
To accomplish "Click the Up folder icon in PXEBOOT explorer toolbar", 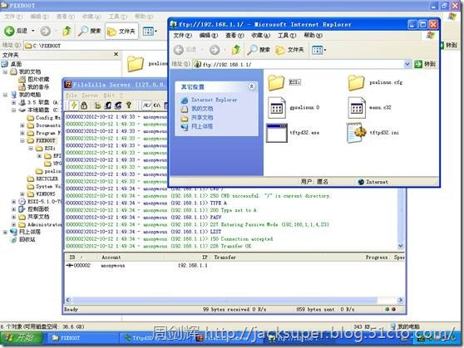I will 67,31.
